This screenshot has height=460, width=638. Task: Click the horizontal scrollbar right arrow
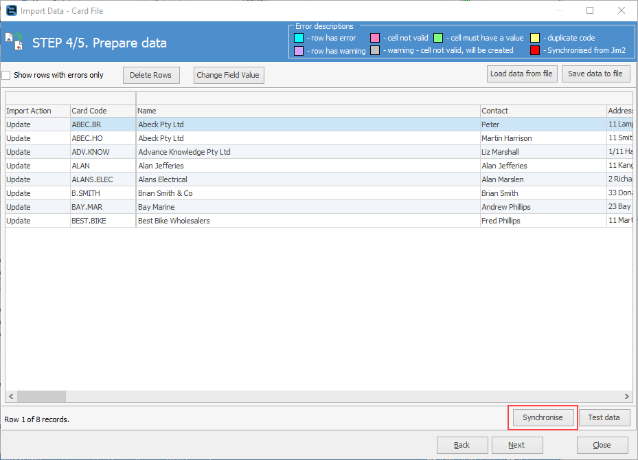626,396
